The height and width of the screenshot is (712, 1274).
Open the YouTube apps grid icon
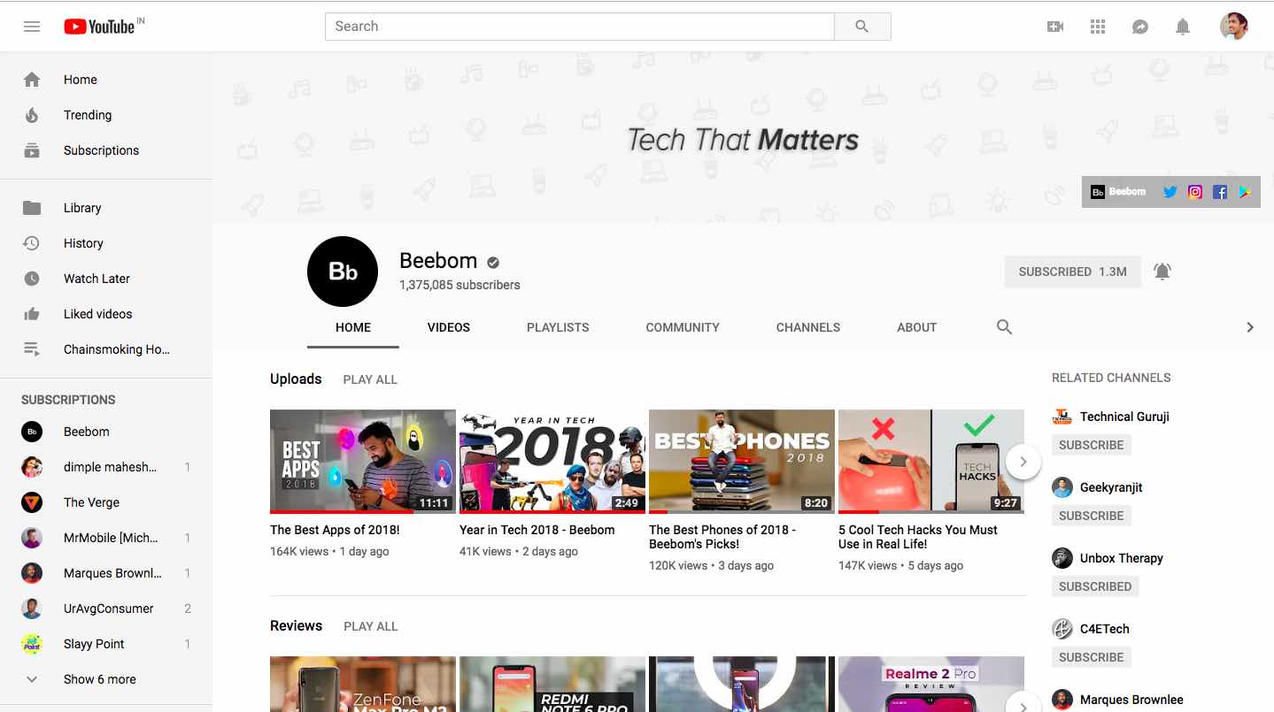click(1098, 27)
